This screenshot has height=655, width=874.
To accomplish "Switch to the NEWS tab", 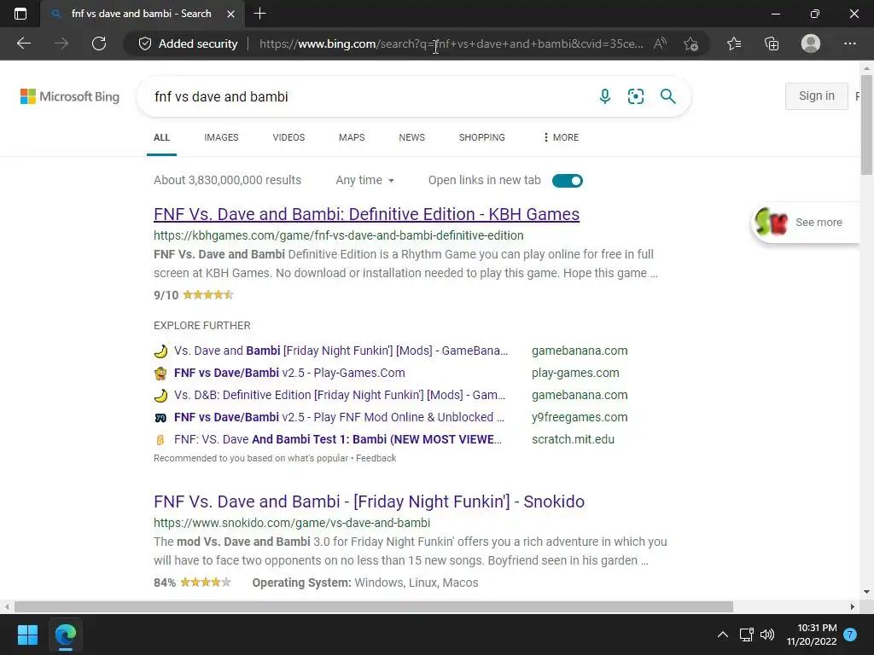I will click(x=412, y=137).
